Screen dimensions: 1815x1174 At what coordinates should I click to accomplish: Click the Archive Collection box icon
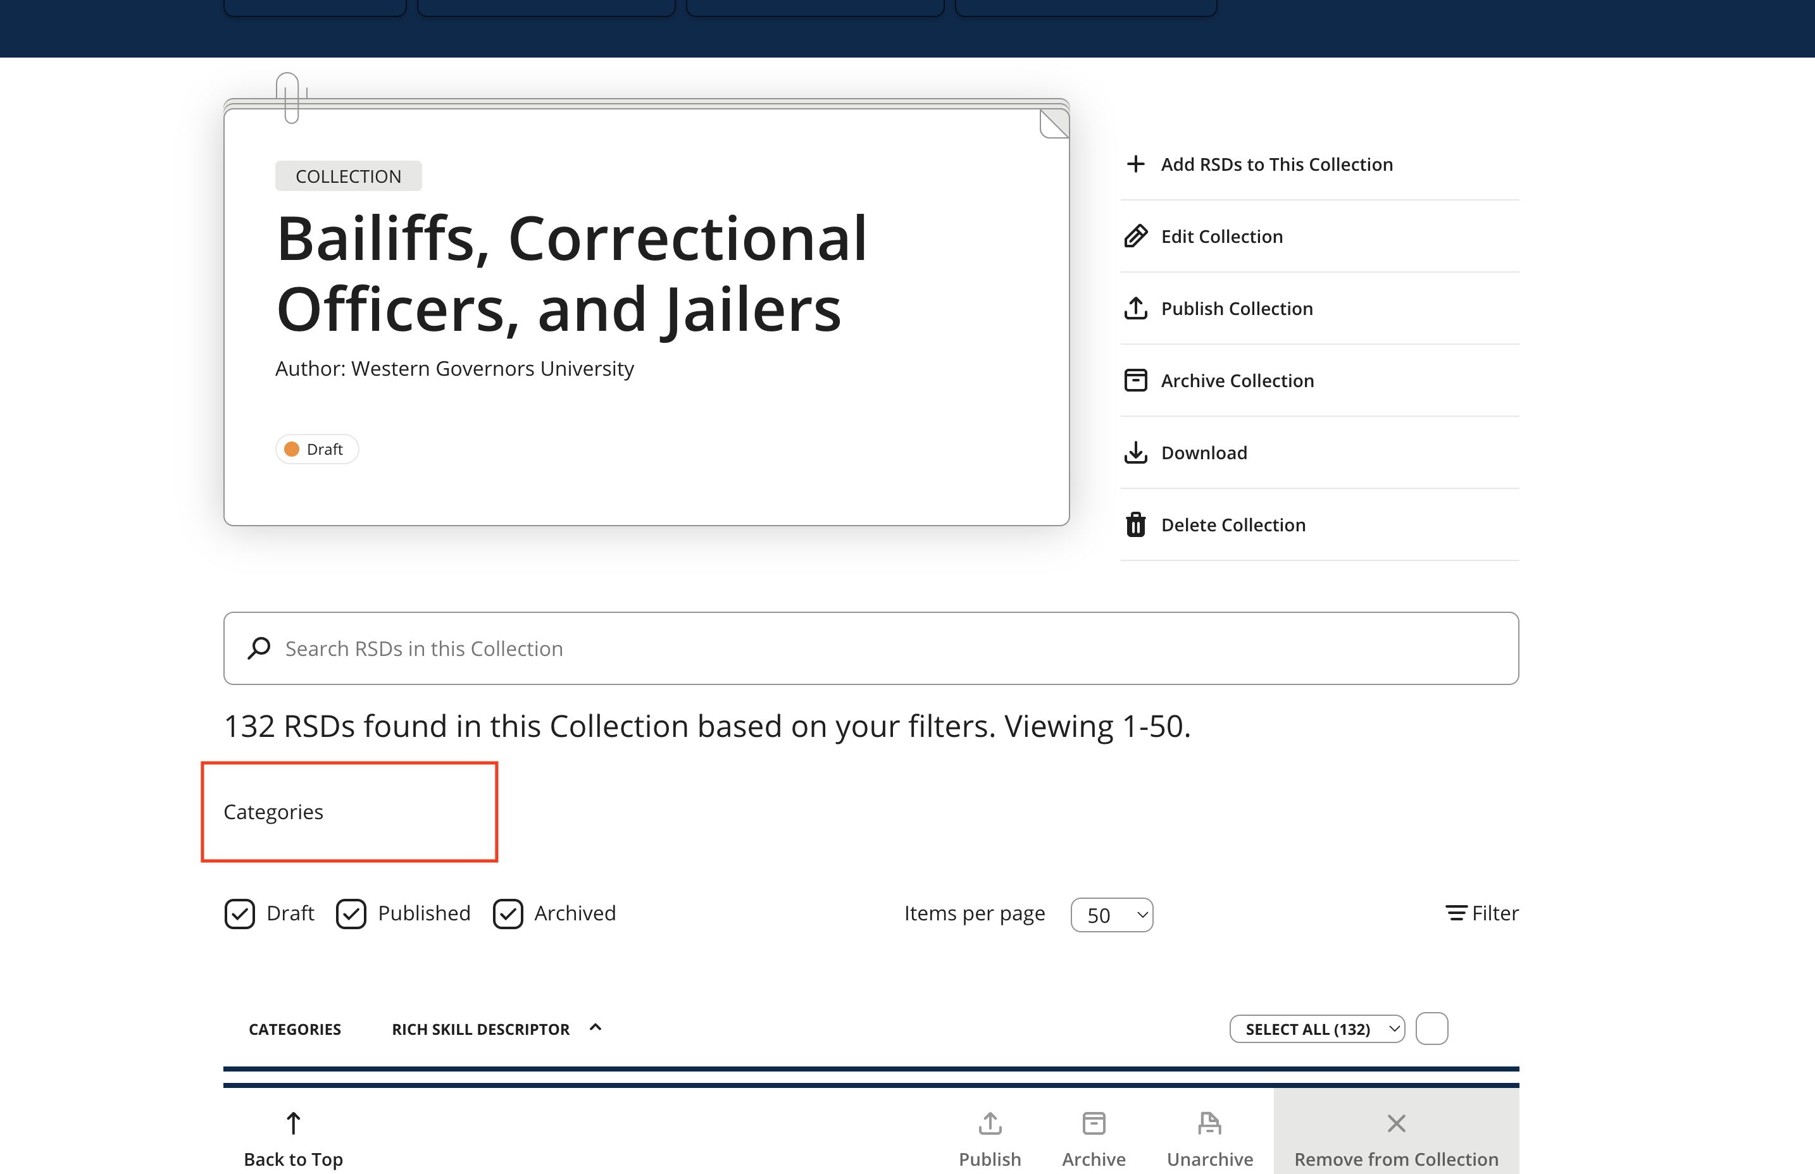[x=1135, y=380]
